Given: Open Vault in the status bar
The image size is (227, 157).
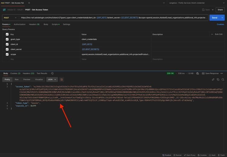Looking at the screenshot, I should click(x=212, y=155).
